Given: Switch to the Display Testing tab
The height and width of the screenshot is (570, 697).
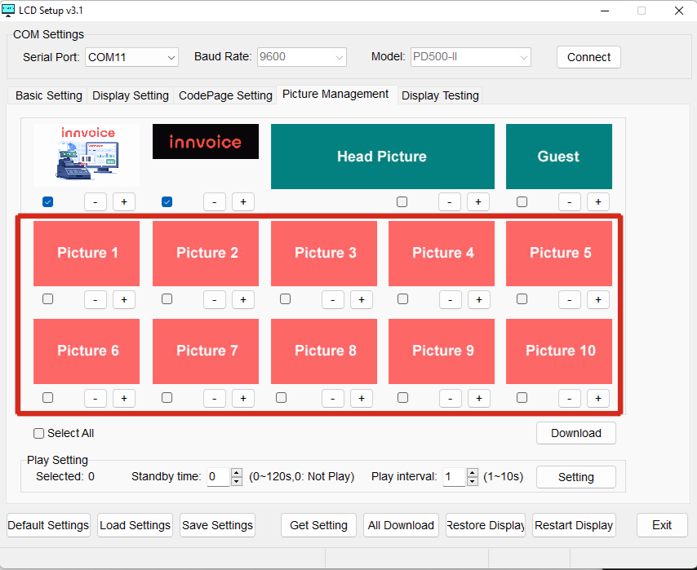Looking at the screenshot, I should (440, 95).
